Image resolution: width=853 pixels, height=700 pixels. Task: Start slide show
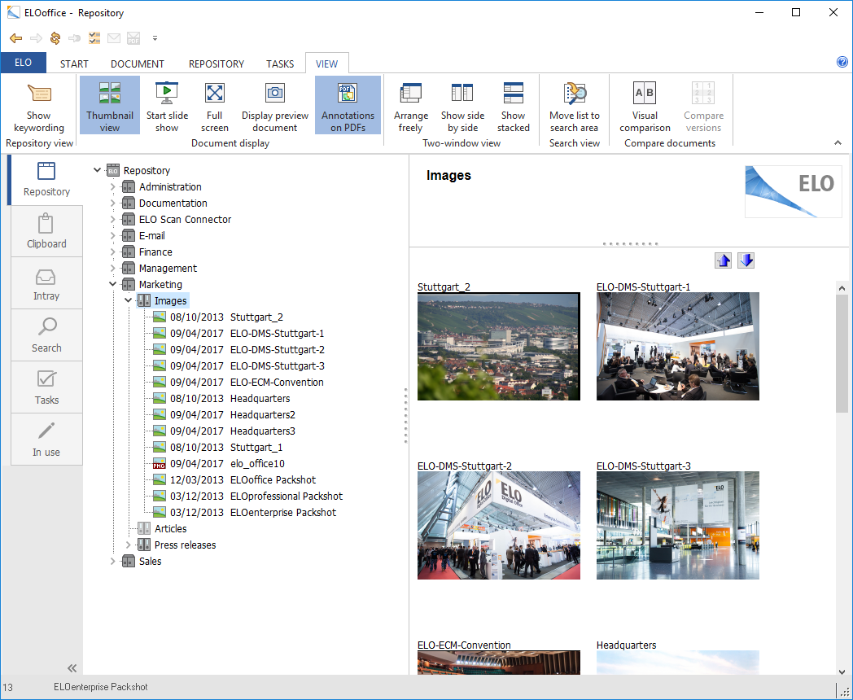click(x=167, y=105)
